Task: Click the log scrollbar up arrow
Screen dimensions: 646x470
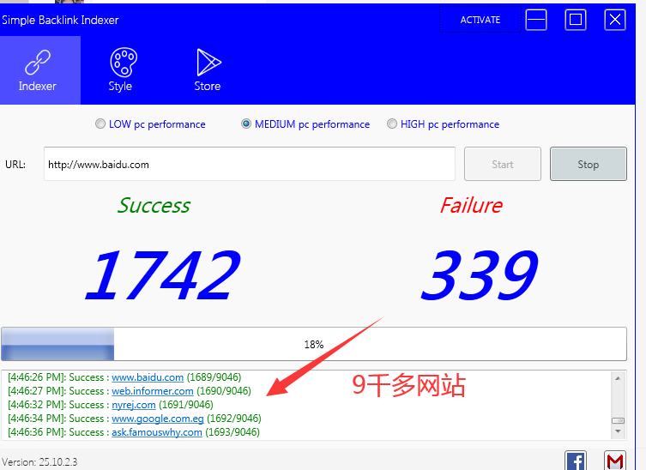Action: (618, 378)
